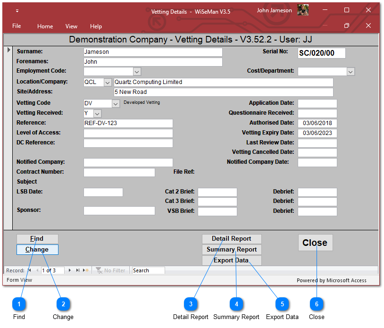384x328 pixels.
Task: Open Quick Access Toolbar customize arrow
Action: (x=17, y=11)
